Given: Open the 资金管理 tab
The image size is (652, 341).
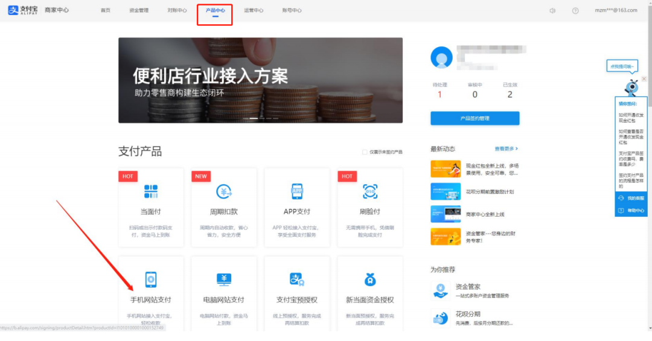Looking at the screenshot, I should 139,10.
